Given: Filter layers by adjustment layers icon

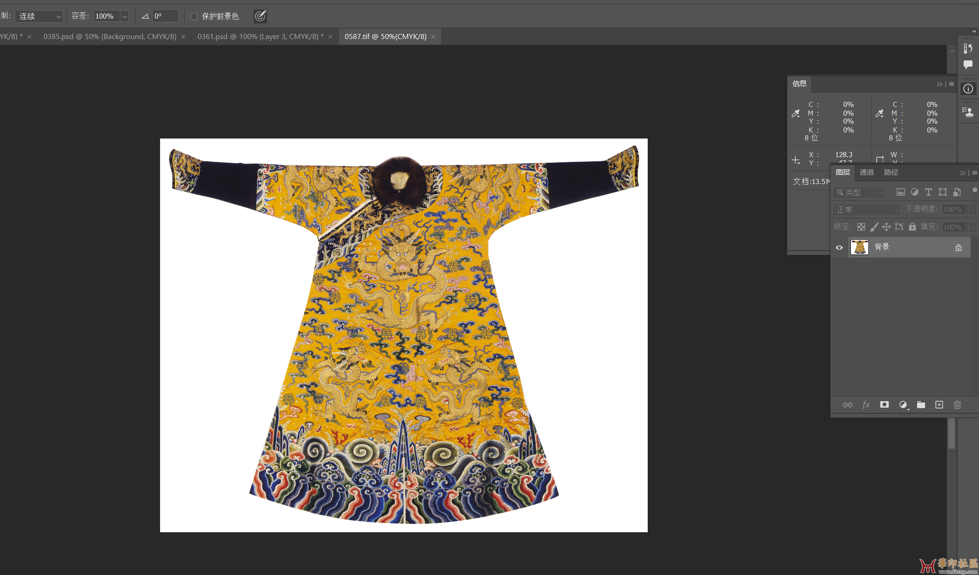Looking at the screenshot, I should coord(914,192).
